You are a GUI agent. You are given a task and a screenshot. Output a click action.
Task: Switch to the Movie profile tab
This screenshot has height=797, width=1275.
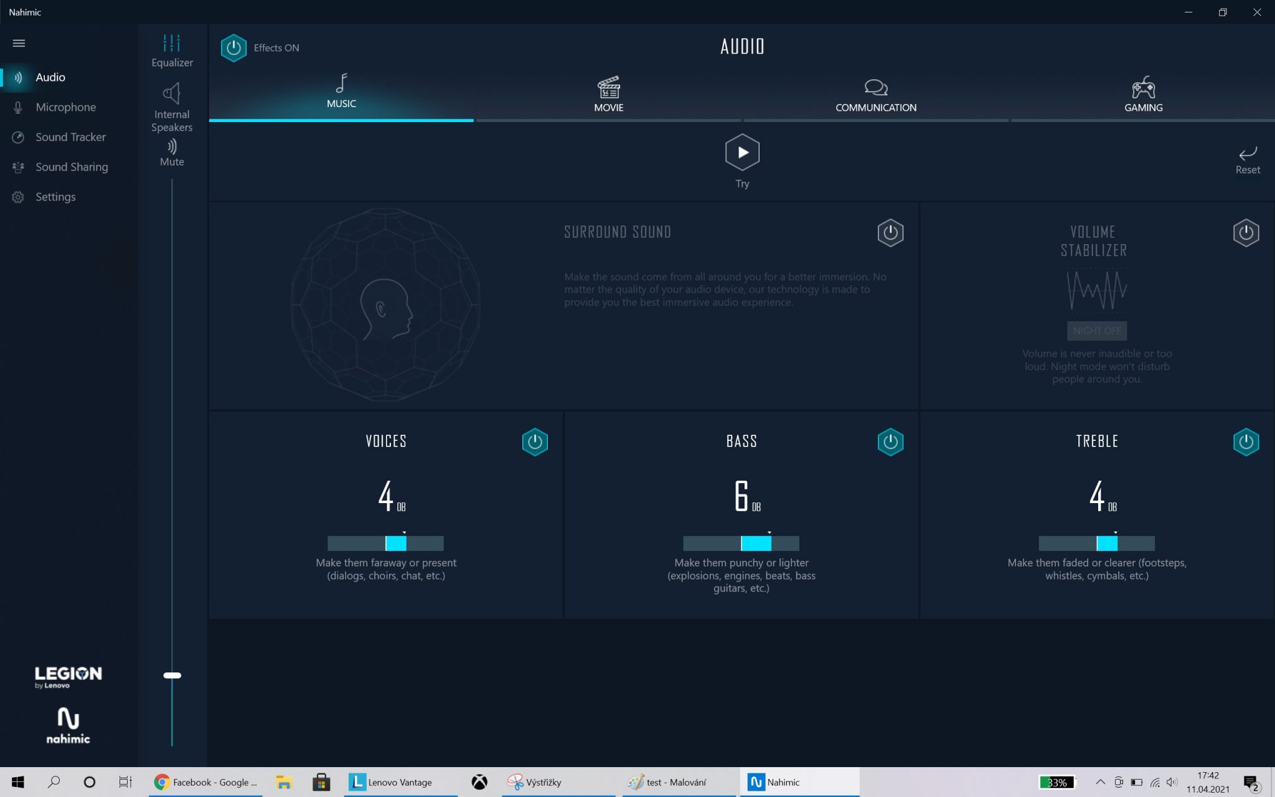pos(608,95)
